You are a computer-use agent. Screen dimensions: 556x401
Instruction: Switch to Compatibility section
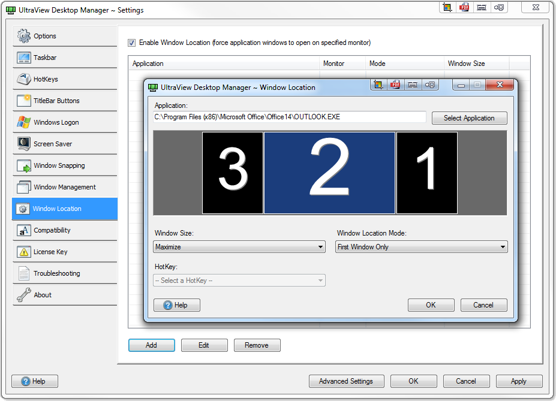65,230
